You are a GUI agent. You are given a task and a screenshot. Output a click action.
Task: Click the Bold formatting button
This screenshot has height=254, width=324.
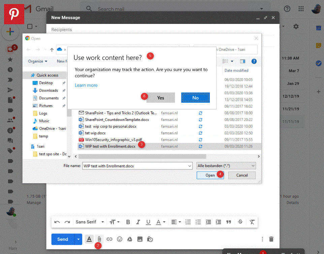[x=128, y=222]
